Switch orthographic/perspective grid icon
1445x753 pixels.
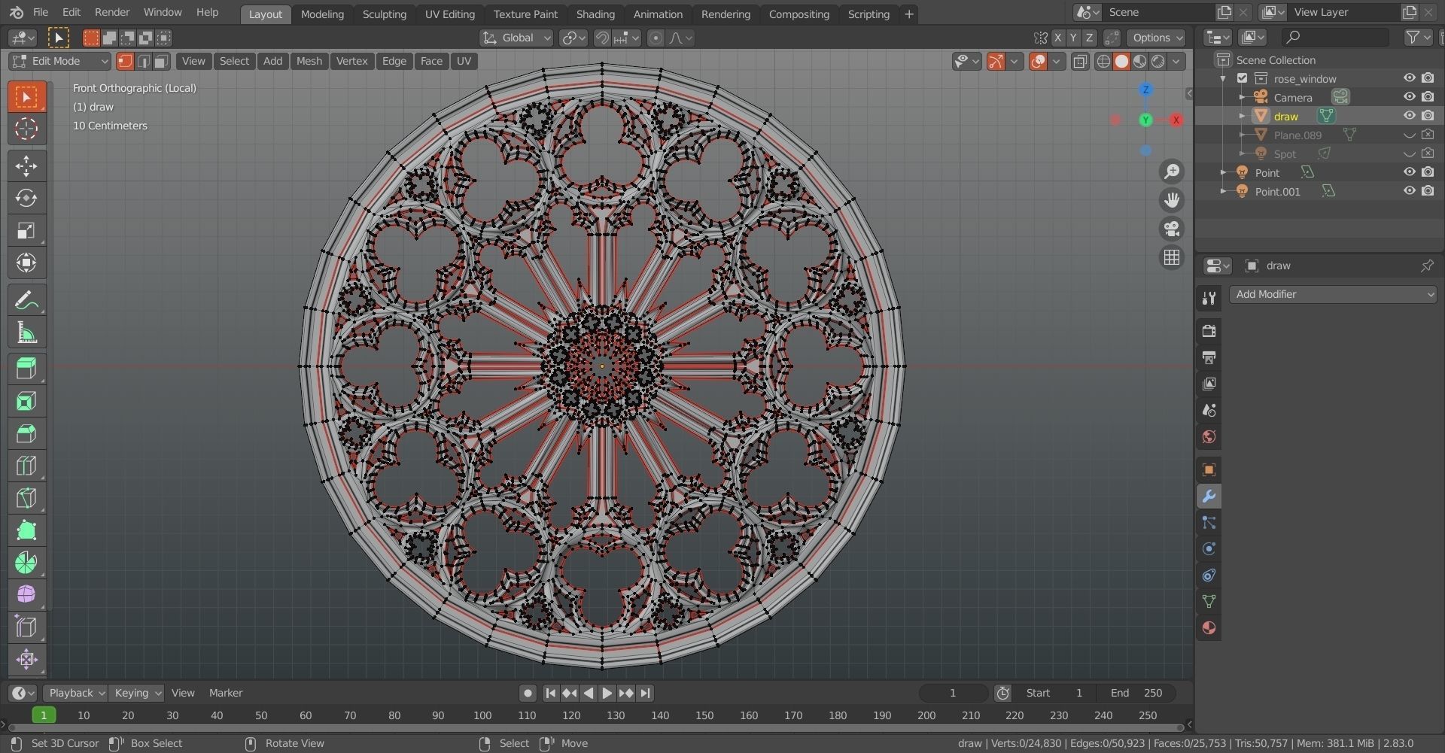[x=1172, y=257]
